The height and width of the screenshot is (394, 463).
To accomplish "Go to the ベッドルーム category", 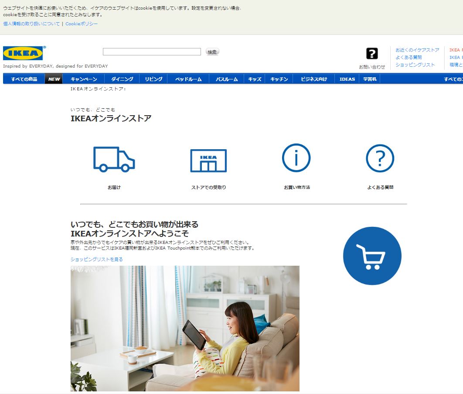I will (x=188, y=79).
